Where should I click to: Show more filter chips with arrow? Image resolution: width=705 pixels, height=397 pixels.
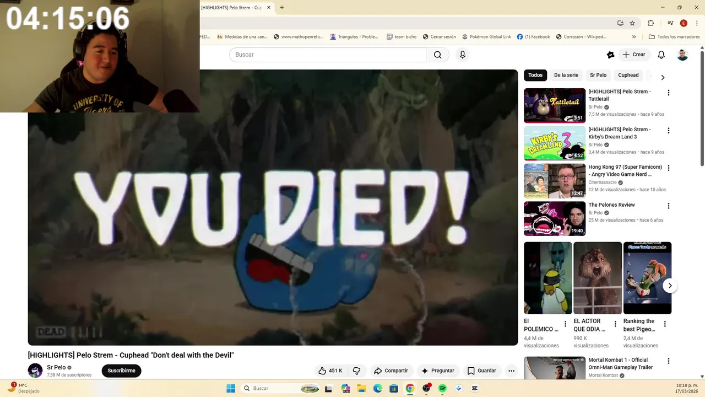point(663,77)
